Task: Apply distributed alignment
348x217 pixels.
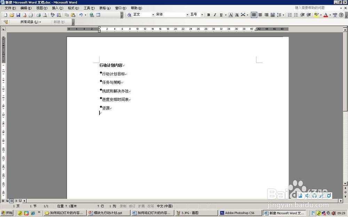Action: (272, 15)
